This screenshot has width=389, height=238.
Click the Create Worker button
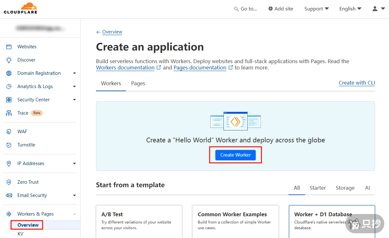[236, 155]
